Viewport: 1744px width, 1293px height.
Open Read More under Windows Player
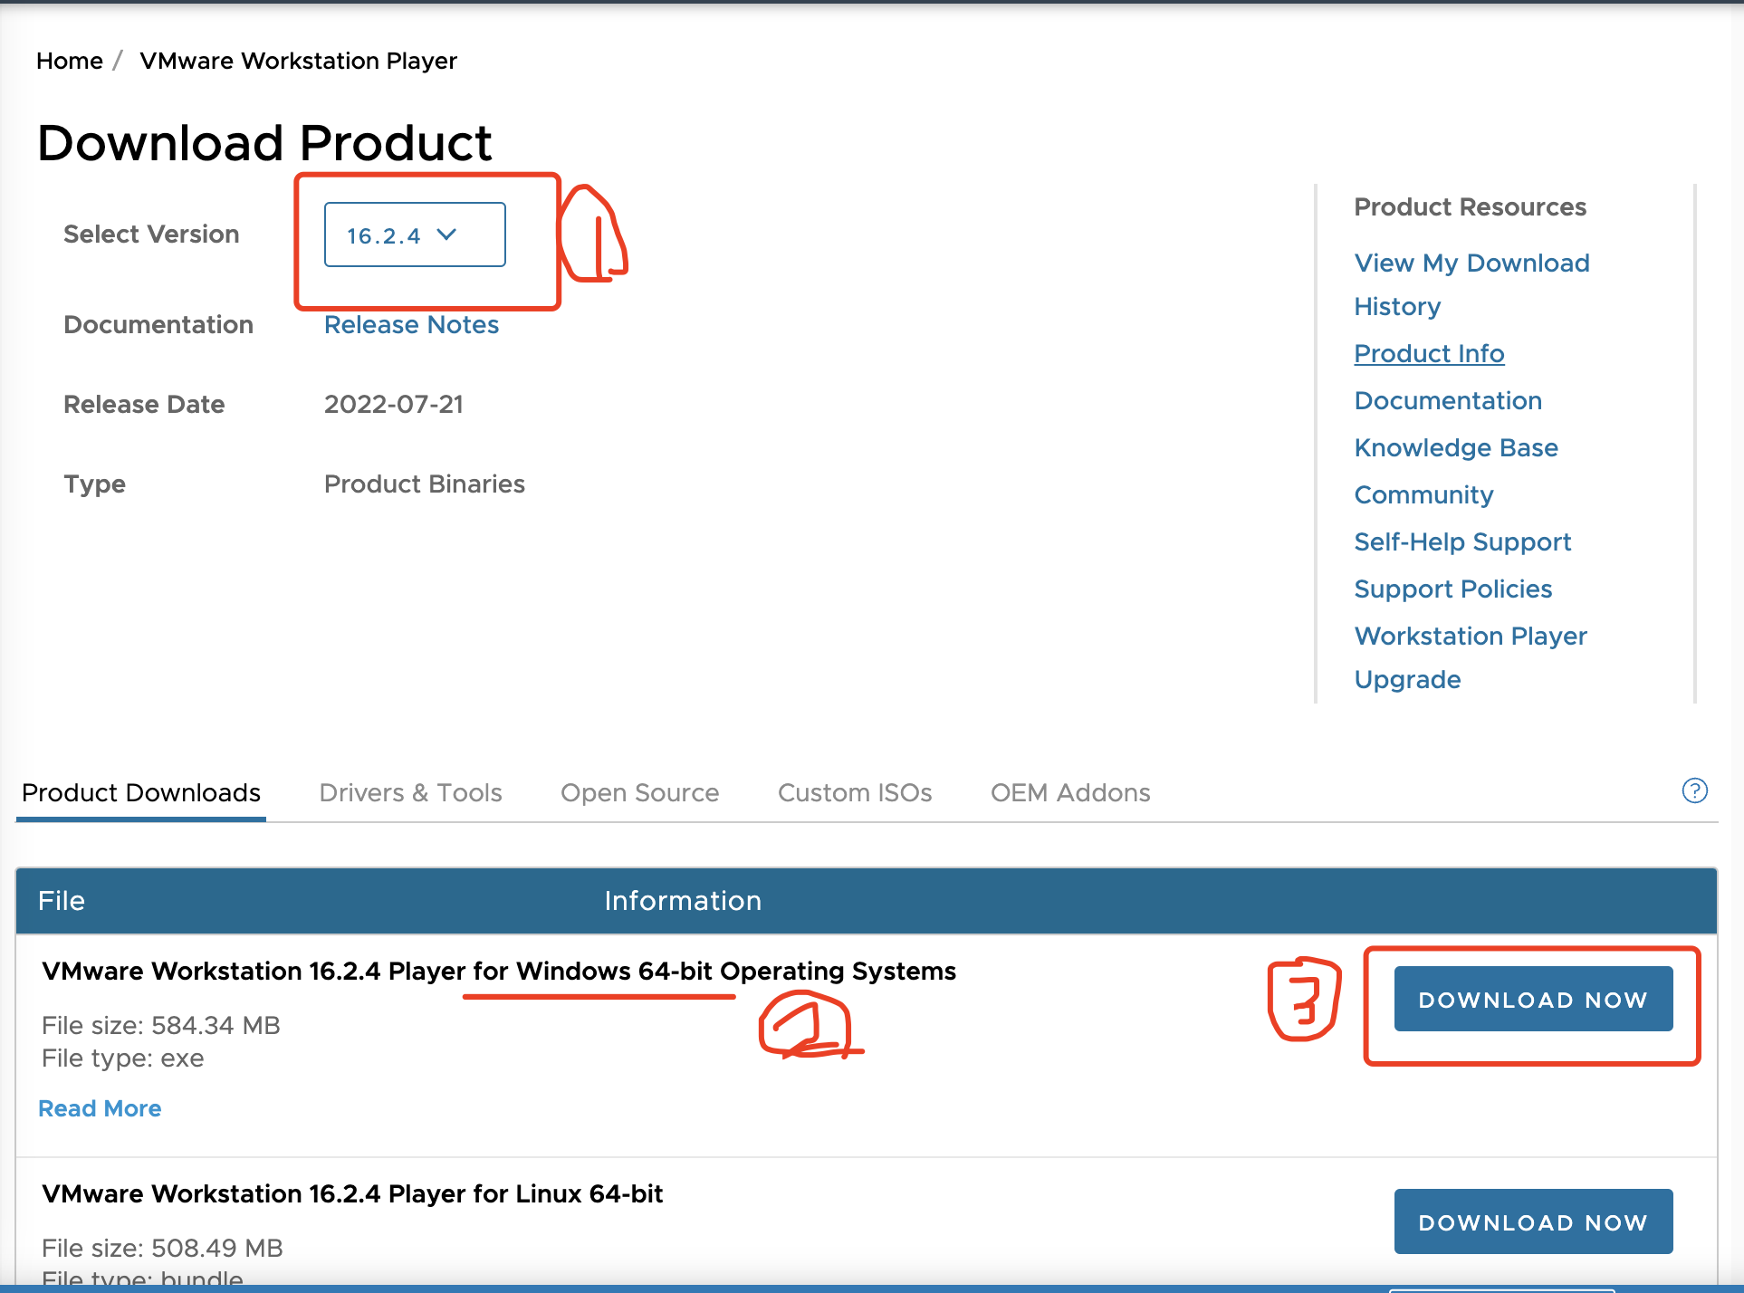100,1108
